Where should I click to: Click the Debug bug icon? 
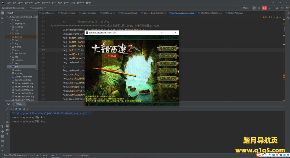click(x=259, y=8)
